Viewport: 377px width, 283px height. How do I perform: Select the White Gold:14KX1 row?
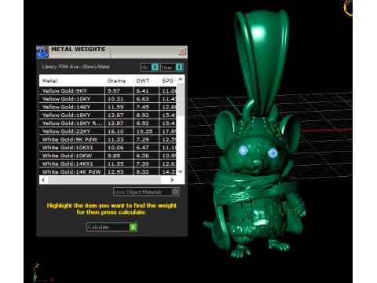point(108,164)
